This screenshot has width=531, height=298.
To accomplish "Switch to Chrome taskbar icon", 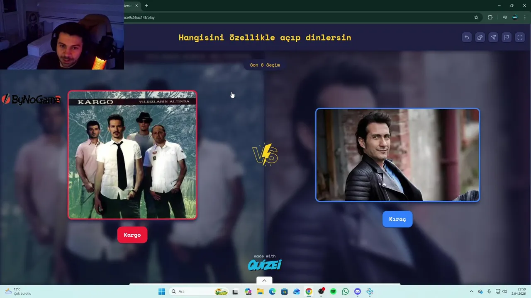I will click(309, 291).
